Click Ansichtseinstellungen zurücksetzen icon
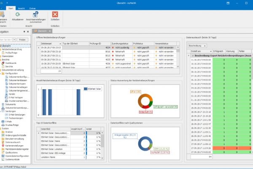Screen dimensions: 253x169 coord(35,14)
